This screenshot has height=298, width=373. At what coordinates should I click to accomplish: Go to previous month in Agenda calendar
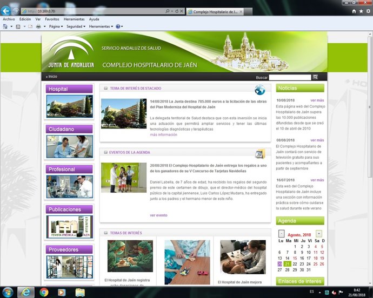[x=281, y=234]
